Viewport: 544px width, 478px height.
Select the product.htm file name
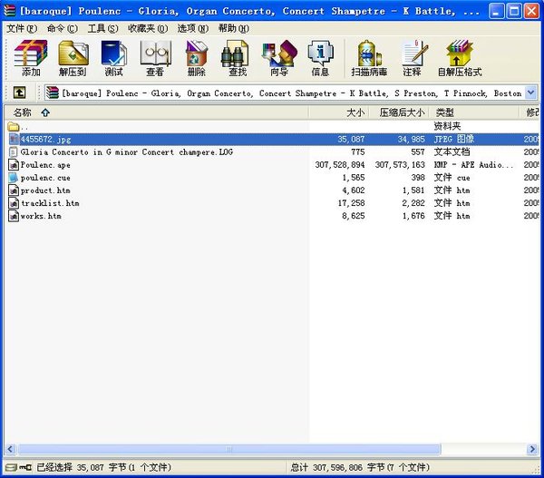(45, 190)
